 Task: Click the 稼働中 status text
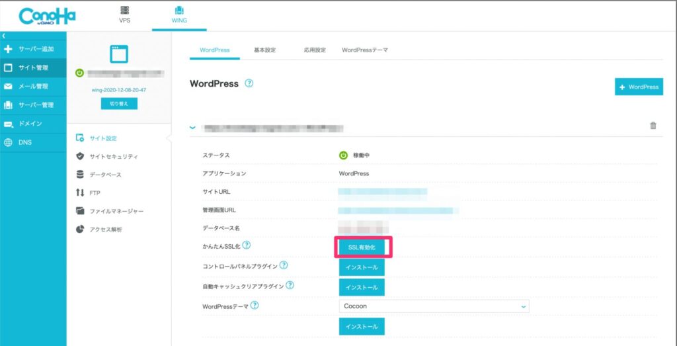362,155
